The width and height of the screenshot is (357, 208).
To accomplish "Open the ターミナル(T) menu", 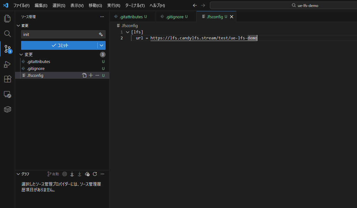I will (135, 5).
